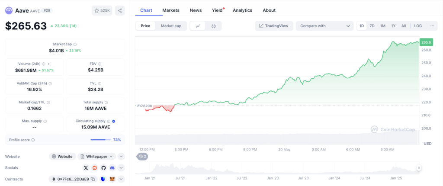Show FDV info icon
This screenshot has height=186, width=443.
pyautogui.click(x=100, y=64)
